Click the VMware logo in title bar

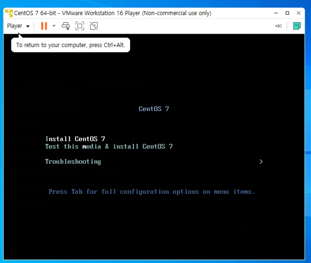(9, 13)
